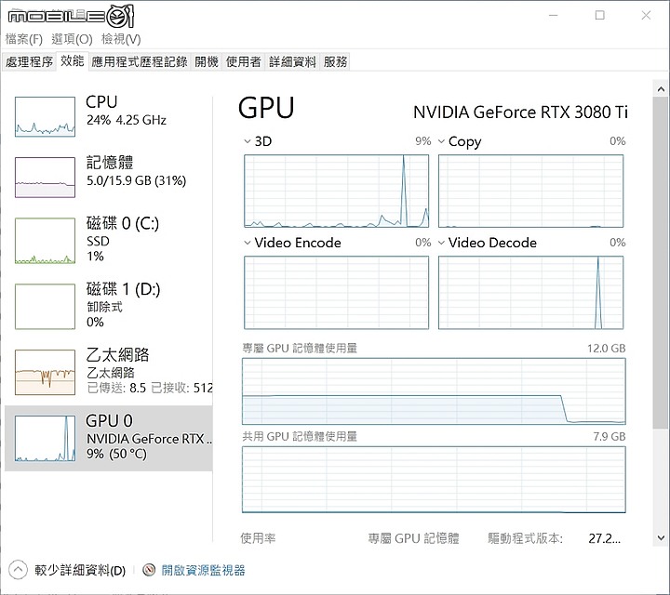670x595 pixels.
Task: Select the 磁碟 0 (C:) graph thumbnail
Action: (x=45, y=241)
